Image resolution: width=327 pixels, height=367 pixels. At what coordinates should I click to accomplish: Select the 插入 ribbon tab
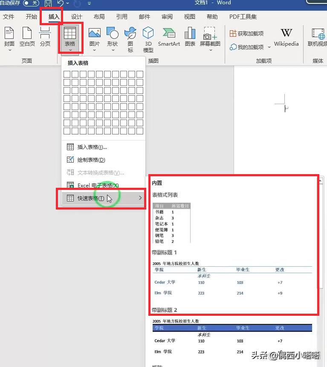point(54,17)
